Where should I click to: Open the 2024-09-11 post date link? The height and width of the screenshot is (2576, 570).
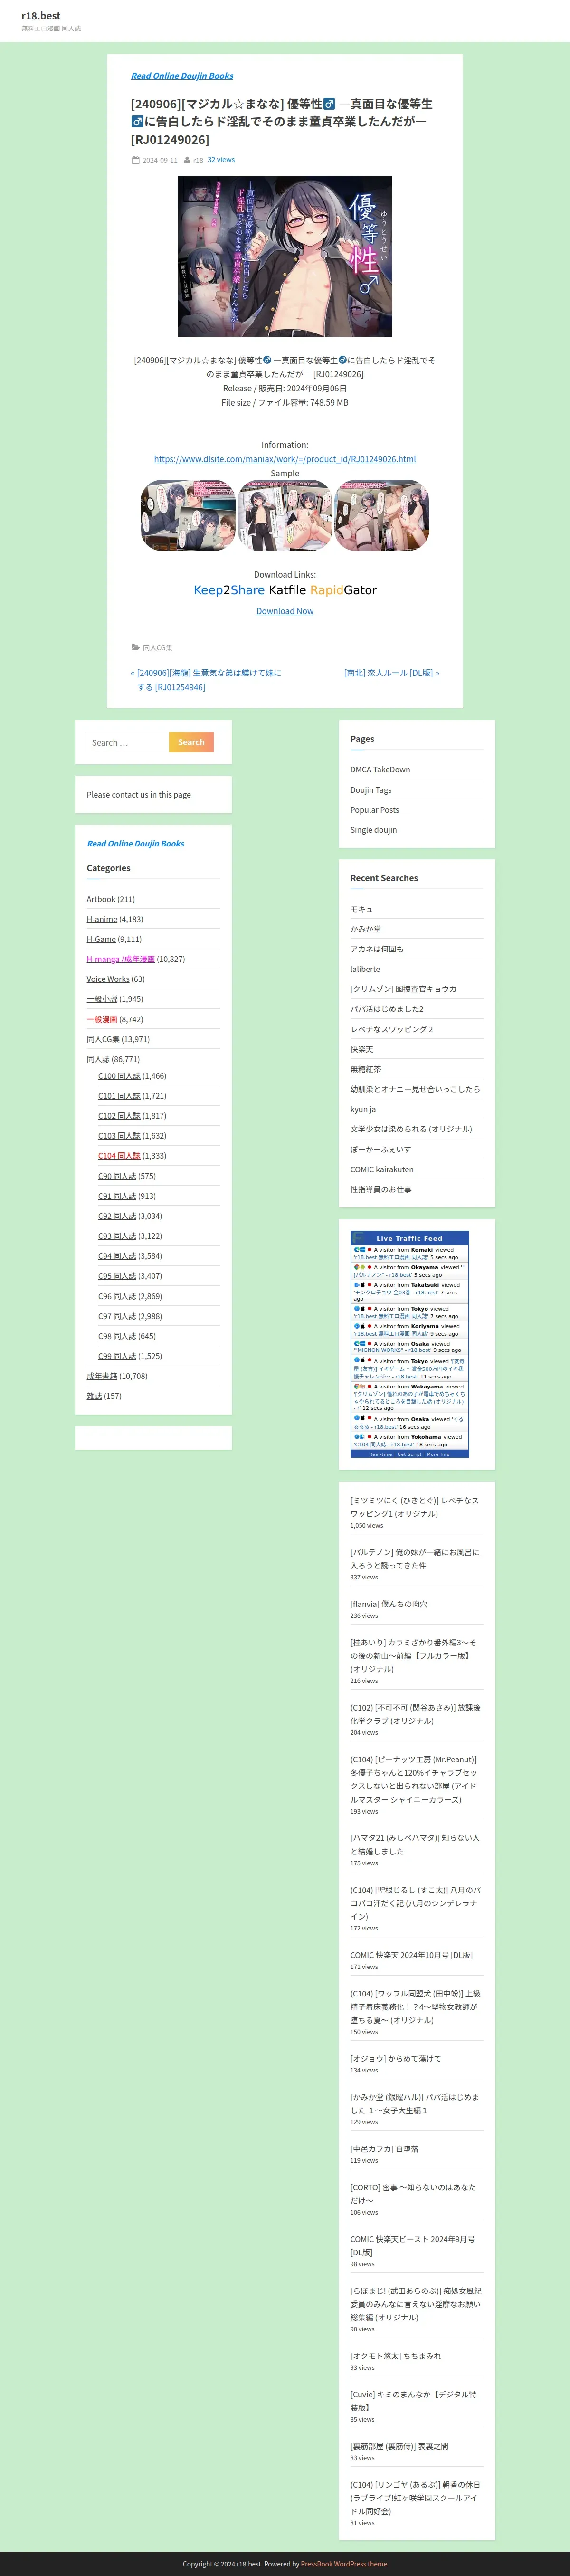pos(160,160)
